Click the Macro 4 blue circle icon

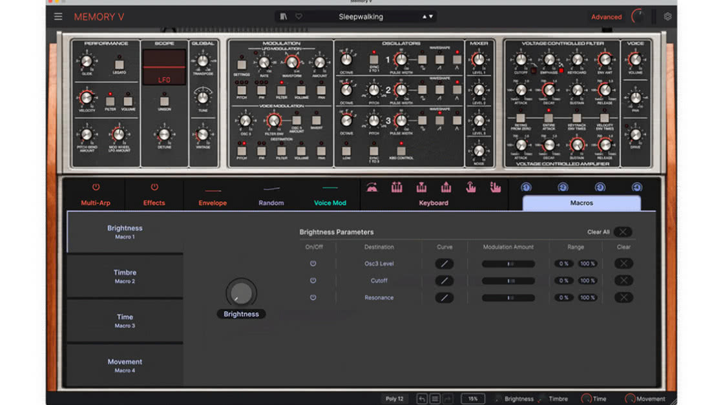637,187
